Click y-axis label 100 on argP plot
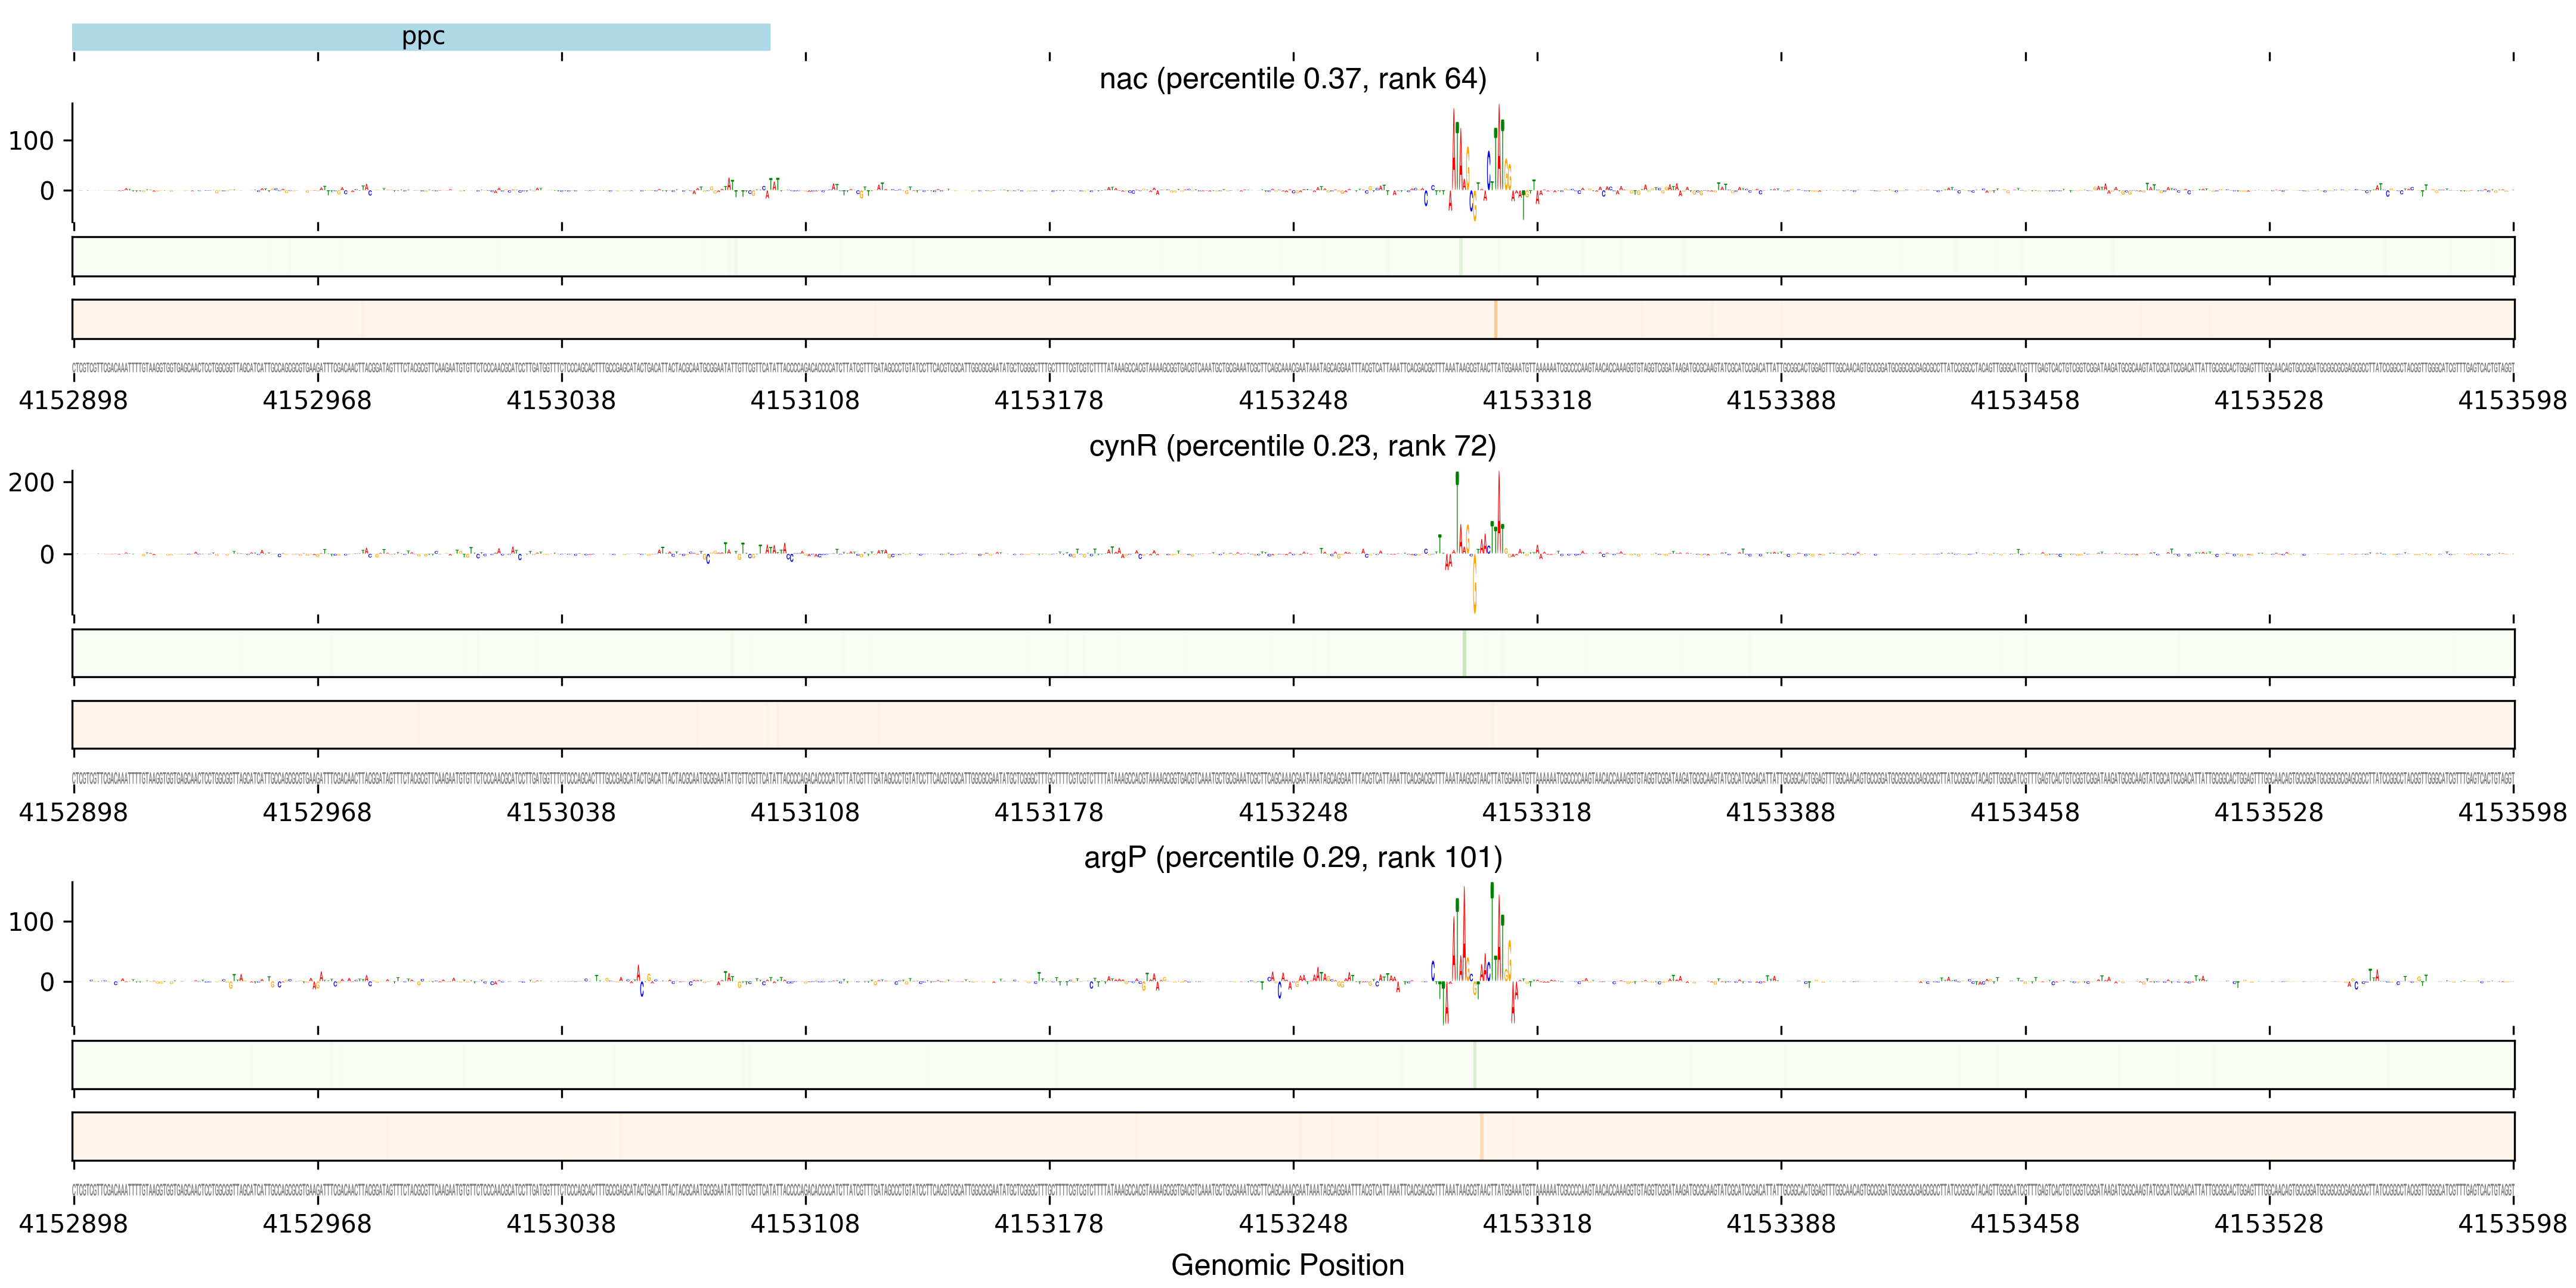Viewport: 2576px width, 1288px height. [31, 922]
